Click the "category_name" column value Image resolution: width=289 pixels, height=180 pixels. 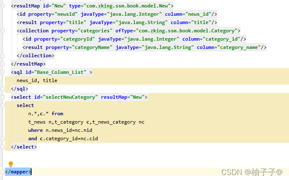tap(239, 47)
